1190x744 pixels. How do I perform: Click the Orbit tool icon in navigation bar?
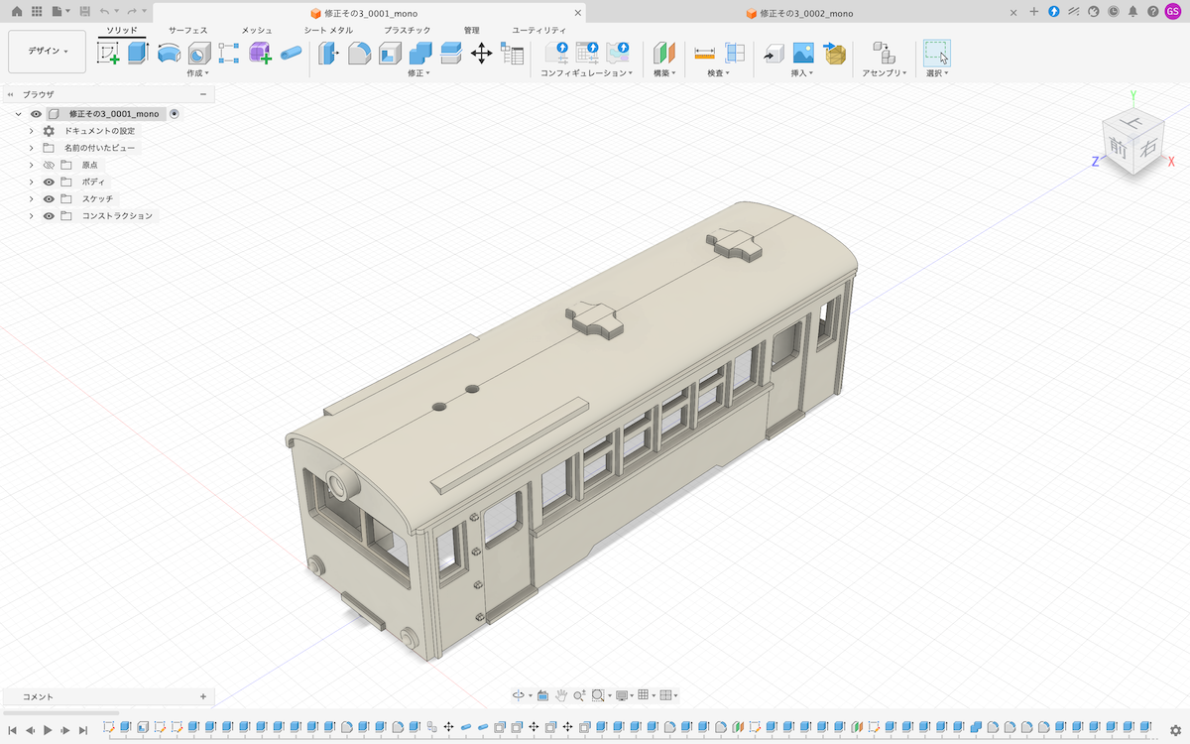pos(519,695)
